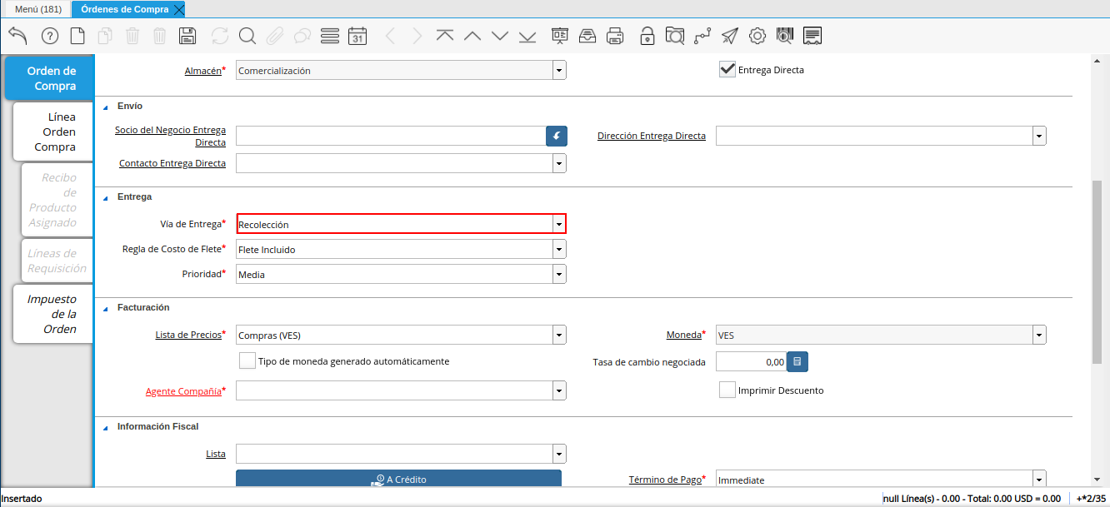Click the padlock lock icon
Screen dimensions: 1110x507
tap(647, 36)
